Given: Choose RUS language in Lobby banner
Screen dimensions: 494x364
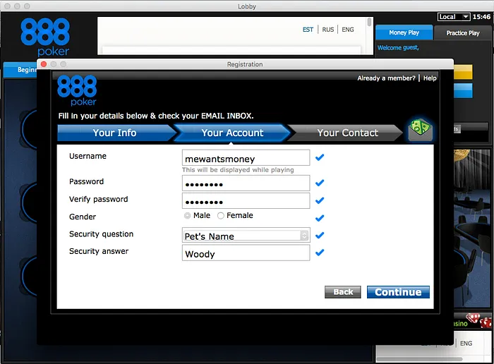Looking at the screenshot, I should pyautogui.click(x=328, y=30).
